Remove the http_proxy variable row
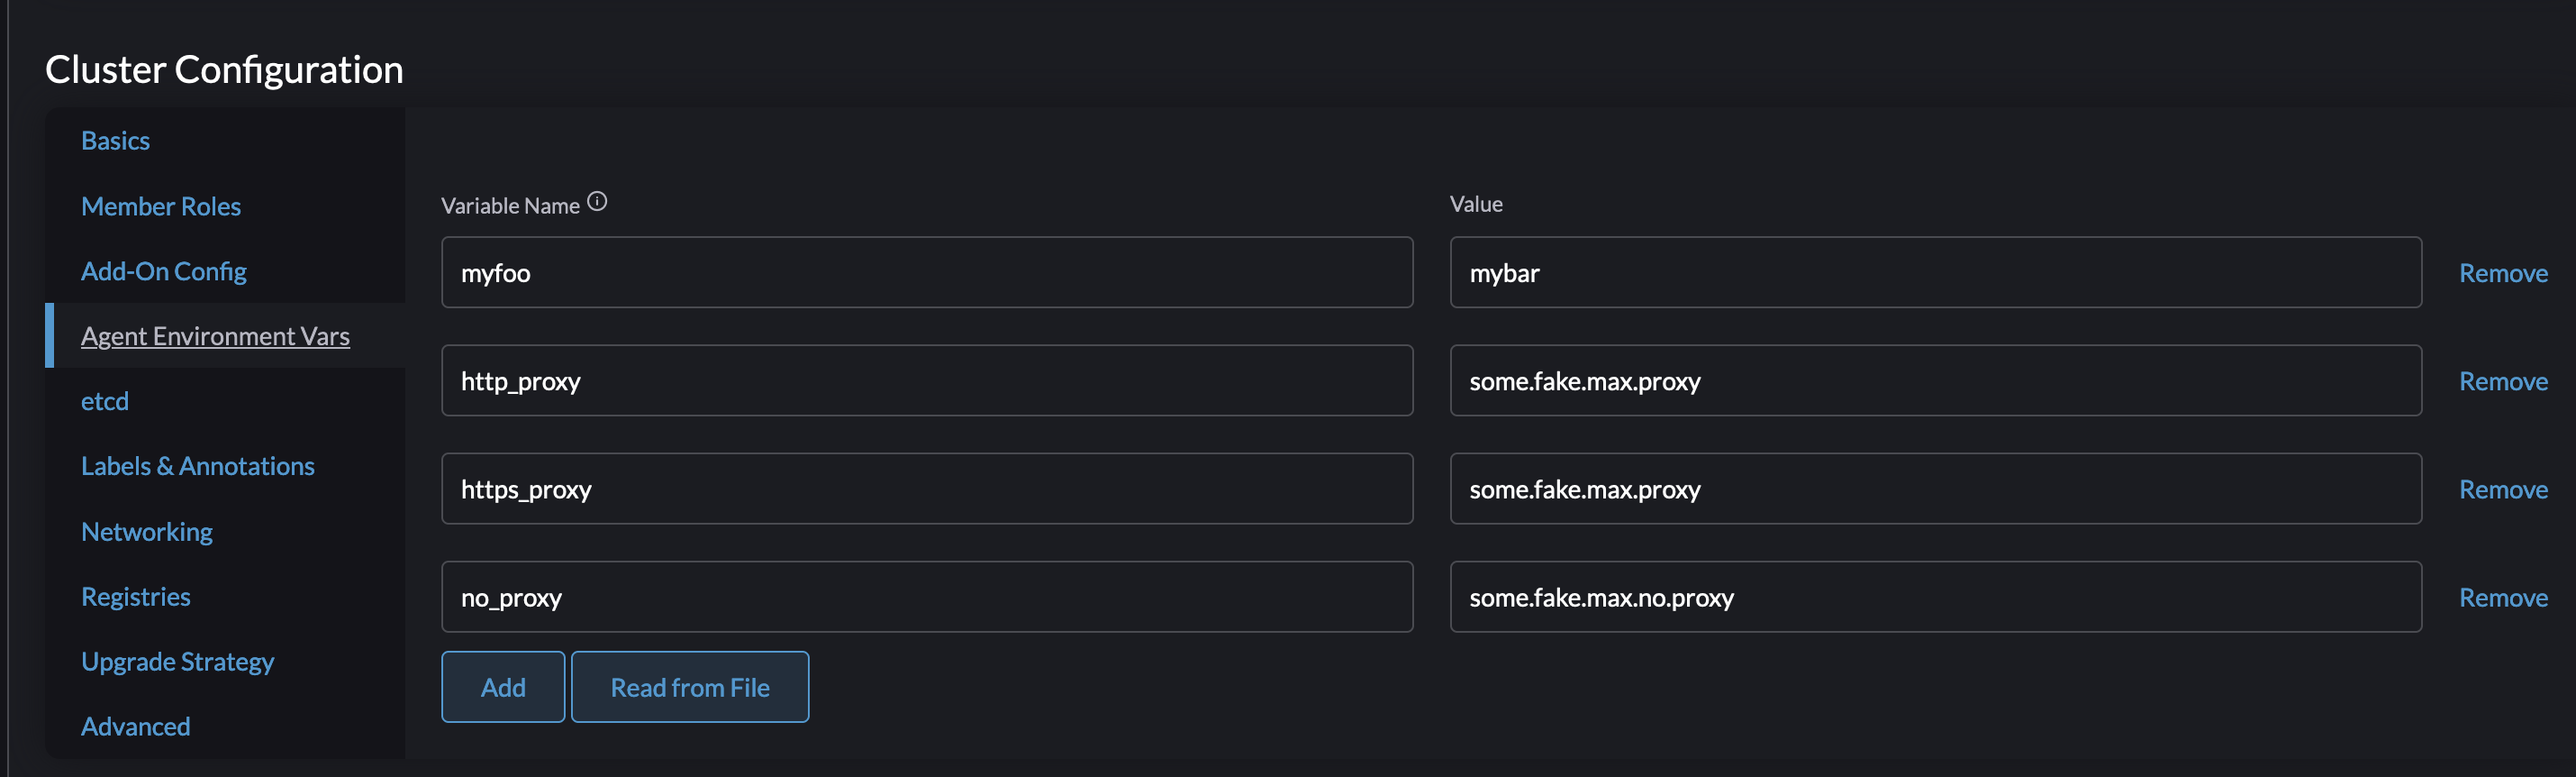The image size is (2576, 777). (x=2503, y=381)
